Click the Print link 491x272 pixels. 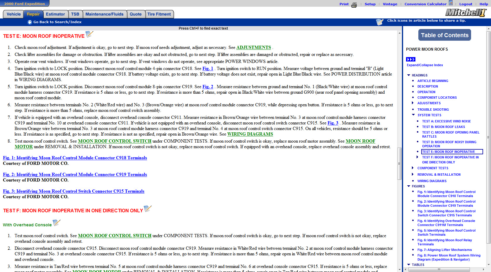point(344,4)
